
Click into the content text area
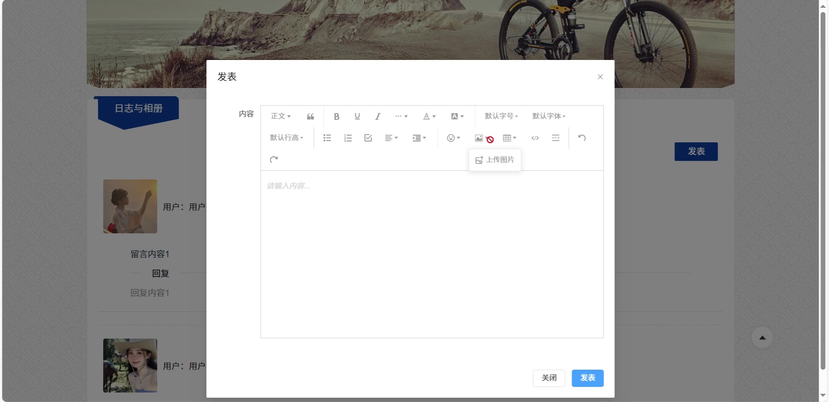point(432,254)
